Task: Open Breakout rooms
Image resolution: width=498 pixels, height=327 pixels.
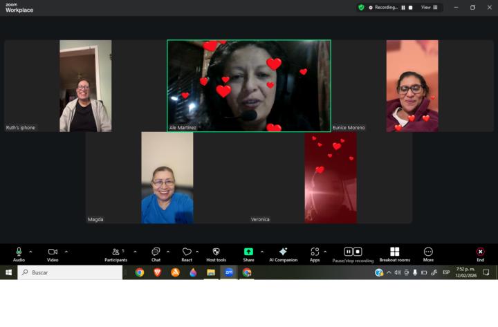Action: click(x=395, y=254)
